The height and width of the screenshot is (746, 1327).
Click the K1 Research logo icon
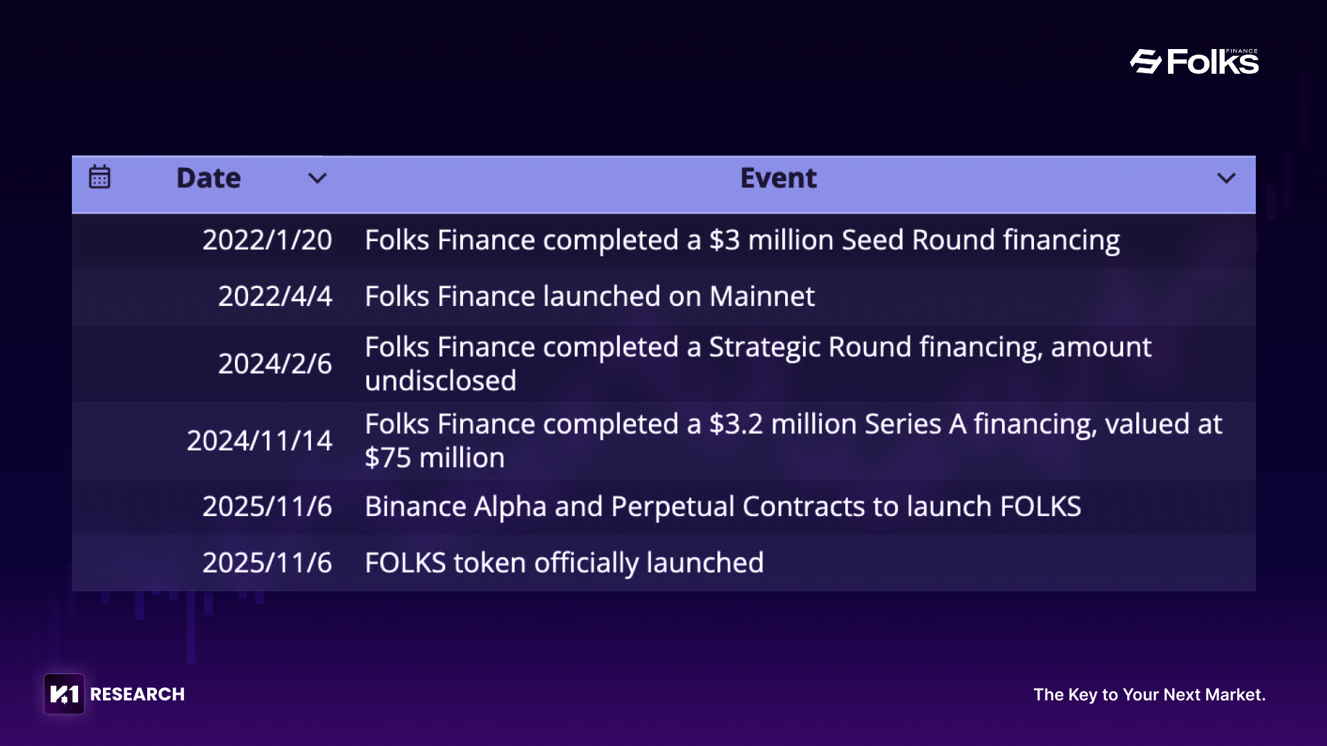pos(64,694)
